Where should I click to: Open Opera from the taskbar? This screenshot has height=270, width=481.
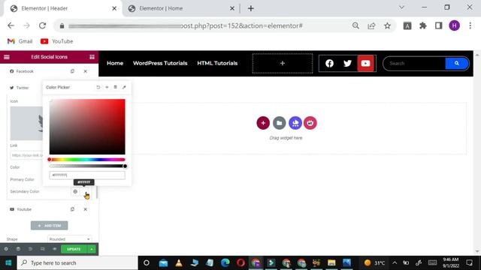[240, 263]
